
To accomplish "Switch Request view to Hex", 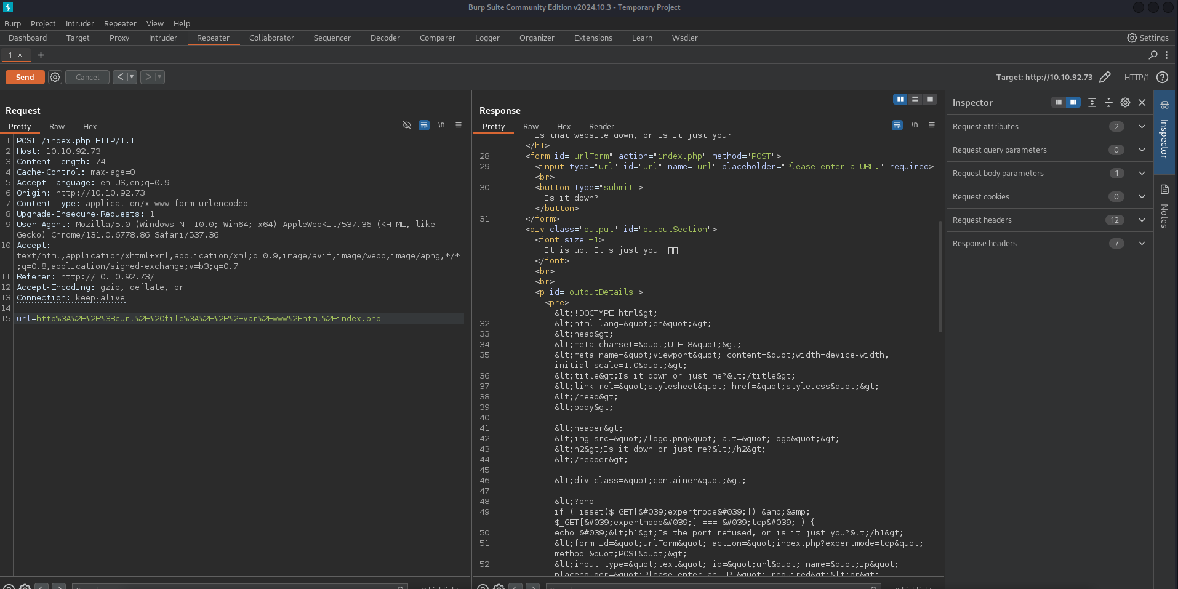I will [90, 126].
